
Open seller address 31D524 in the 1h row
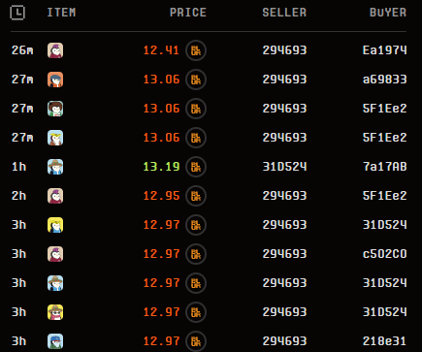(x=284, y=167)
